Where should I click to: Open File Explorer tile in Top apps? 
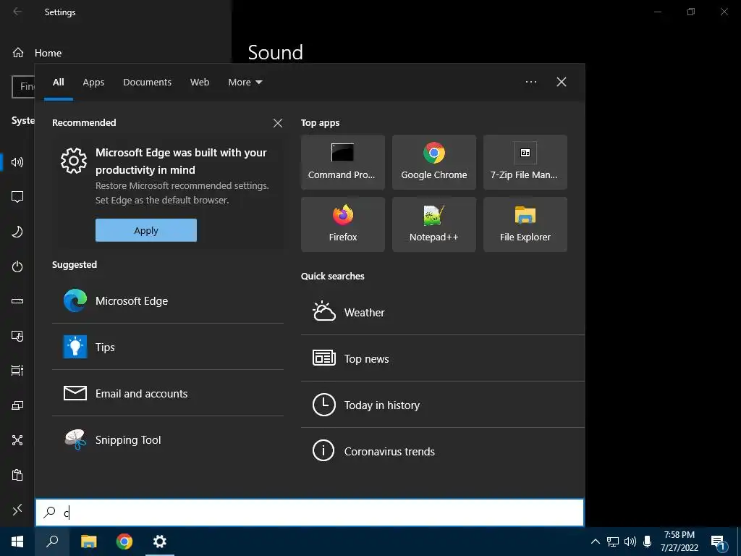tap(525, 224)
